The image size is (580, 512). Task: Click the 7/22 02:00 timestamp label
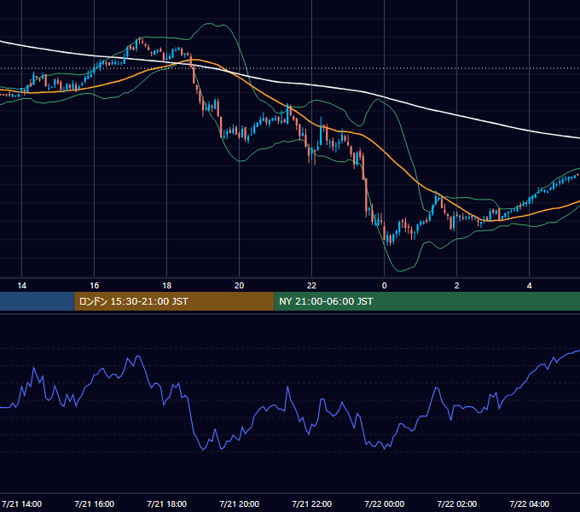[x=457, y=503]
